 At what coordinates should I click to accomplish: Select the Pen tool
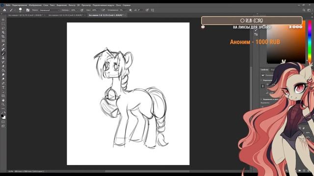tap(3, 83)
